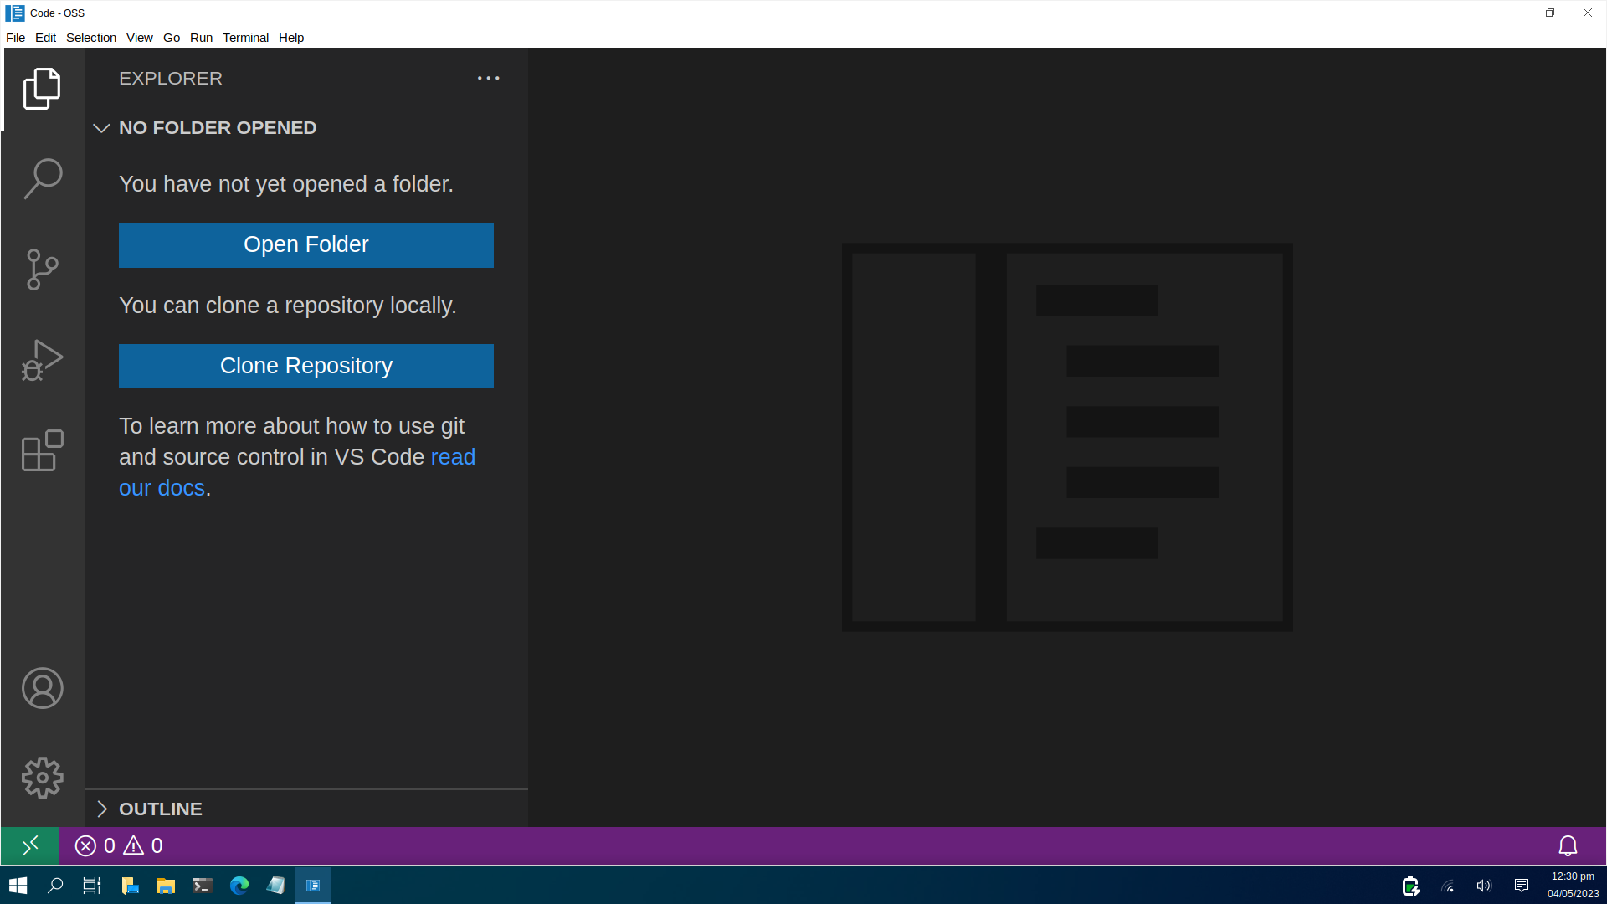Image resolution: width=1607 pixels, height=904 pixels.
Task: Open notifications bell in status bar
Action: coord(1568,846)
